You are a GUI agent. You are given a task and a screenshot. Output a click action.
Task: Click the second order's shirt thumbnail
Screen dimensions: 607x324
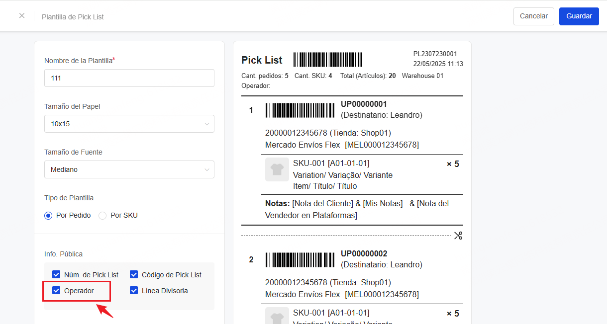point(277,317)
